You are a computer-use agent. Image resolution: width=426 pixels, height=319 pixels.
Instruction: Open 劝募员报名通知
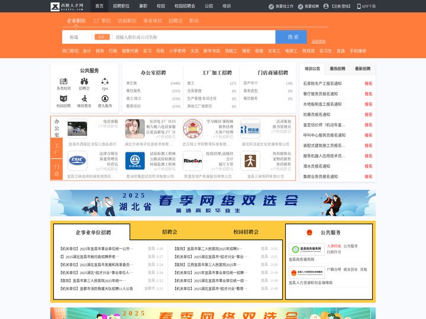tap(317, 115)
